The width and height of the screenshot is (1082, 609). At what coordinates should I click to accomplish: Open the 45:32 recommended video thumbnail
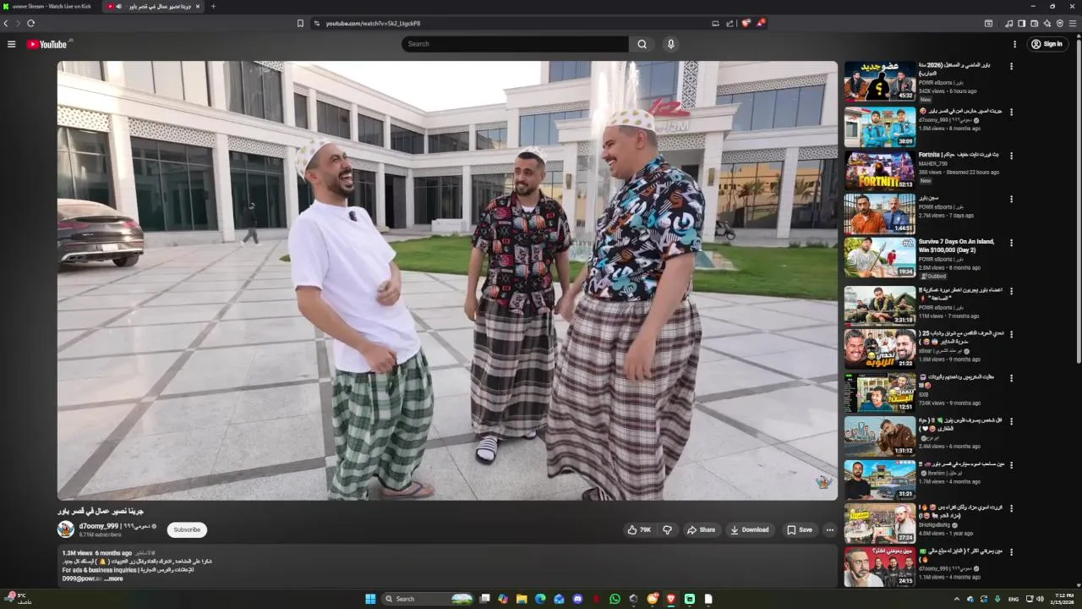pyautogui.click(x=879, y=81)
